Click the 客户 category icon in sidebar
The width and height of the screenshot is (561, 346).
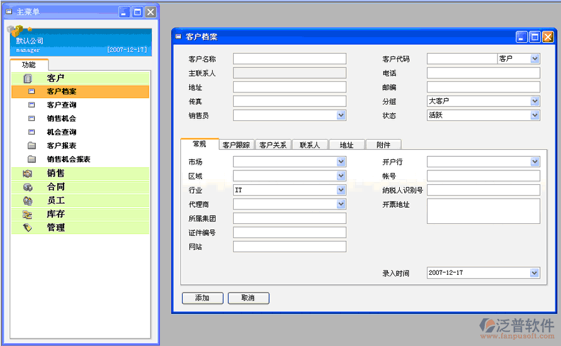(x=28, y=79)
